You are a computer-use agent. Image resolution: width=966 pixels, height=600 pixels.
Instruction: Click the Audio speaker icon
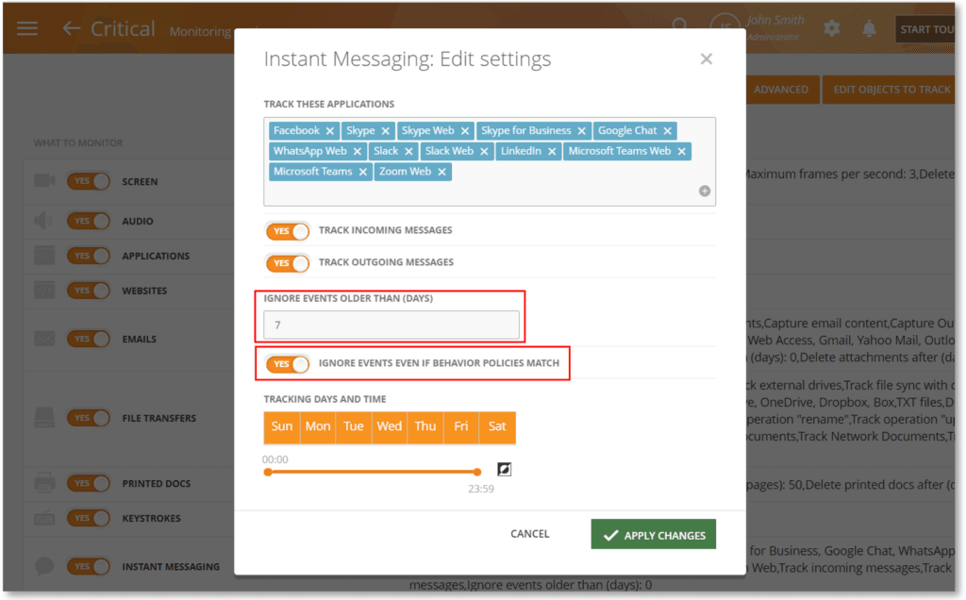coord(43,221)
